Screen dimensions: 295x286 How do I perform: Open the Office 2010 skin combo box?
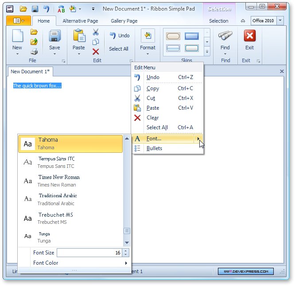[267, 20]
